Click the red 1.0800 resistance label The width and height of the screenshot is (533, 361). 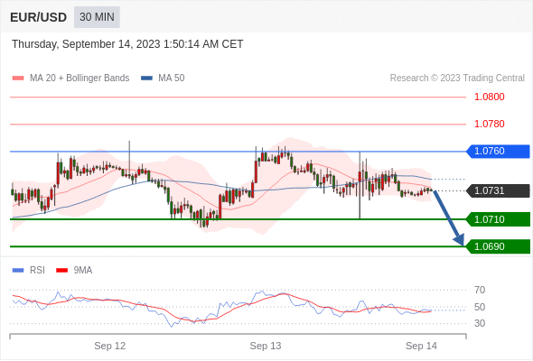(489, 97)
